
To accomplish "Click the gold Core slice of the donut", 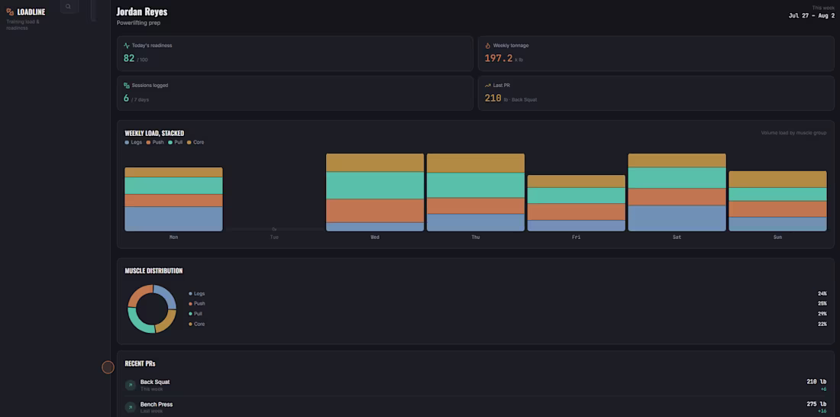I will pyautogui.click(x=167, y=322).
